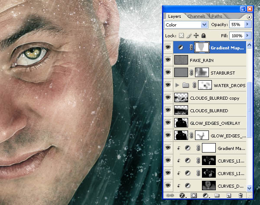Open the Fill slider arrow

(248, 36)
